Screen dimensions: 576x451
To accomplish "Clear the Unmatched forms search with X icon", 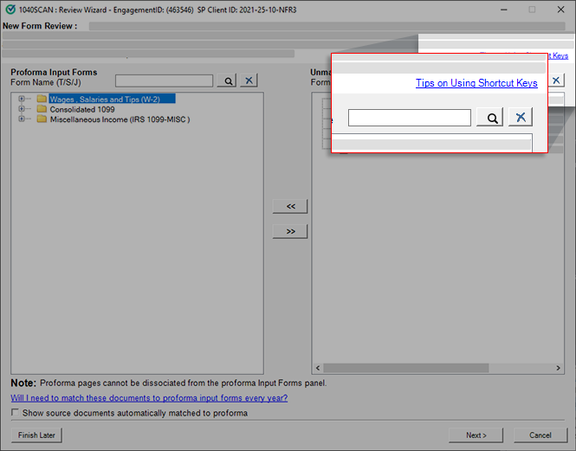I will pos(557,80).
